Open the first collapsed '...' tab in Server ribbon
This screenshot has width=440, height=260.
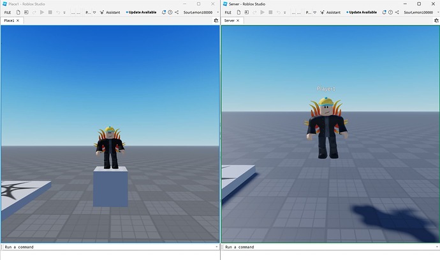click(x=293, y=13)
